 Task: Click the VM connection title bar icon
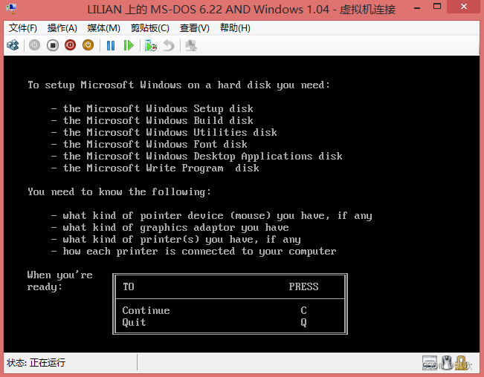coord(11,9)
